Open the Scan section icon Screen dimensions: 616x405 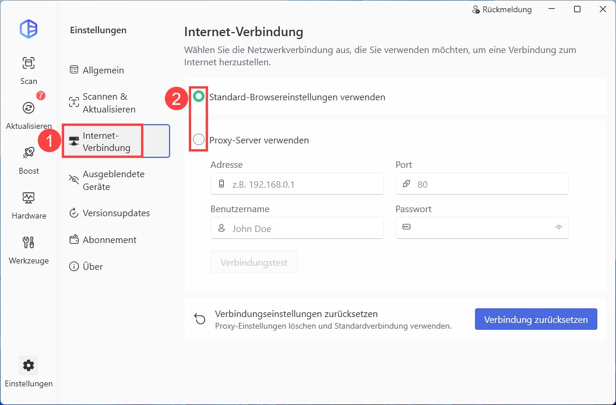29,63
